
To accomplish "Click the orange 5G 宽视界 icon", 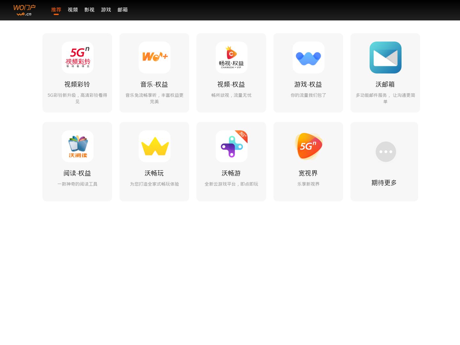I will [309, 146].
